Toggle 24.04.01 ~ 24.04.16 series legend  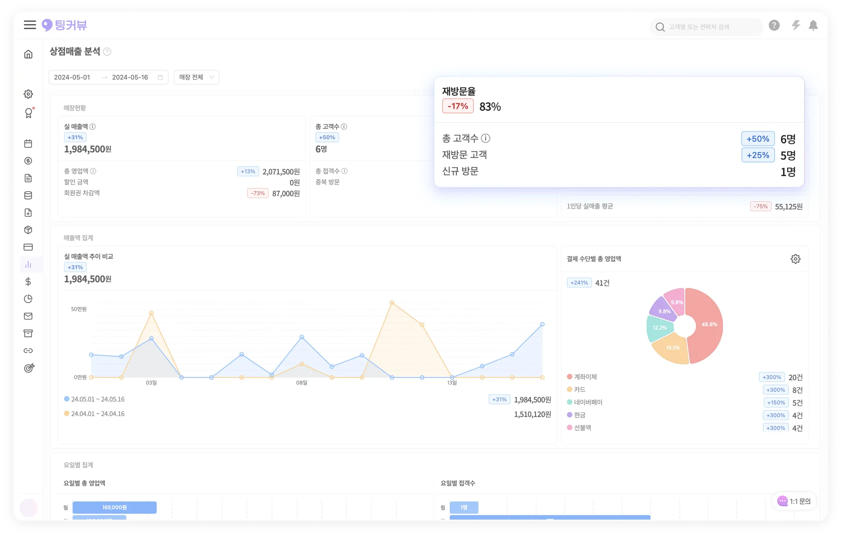[x=94, y=414]
